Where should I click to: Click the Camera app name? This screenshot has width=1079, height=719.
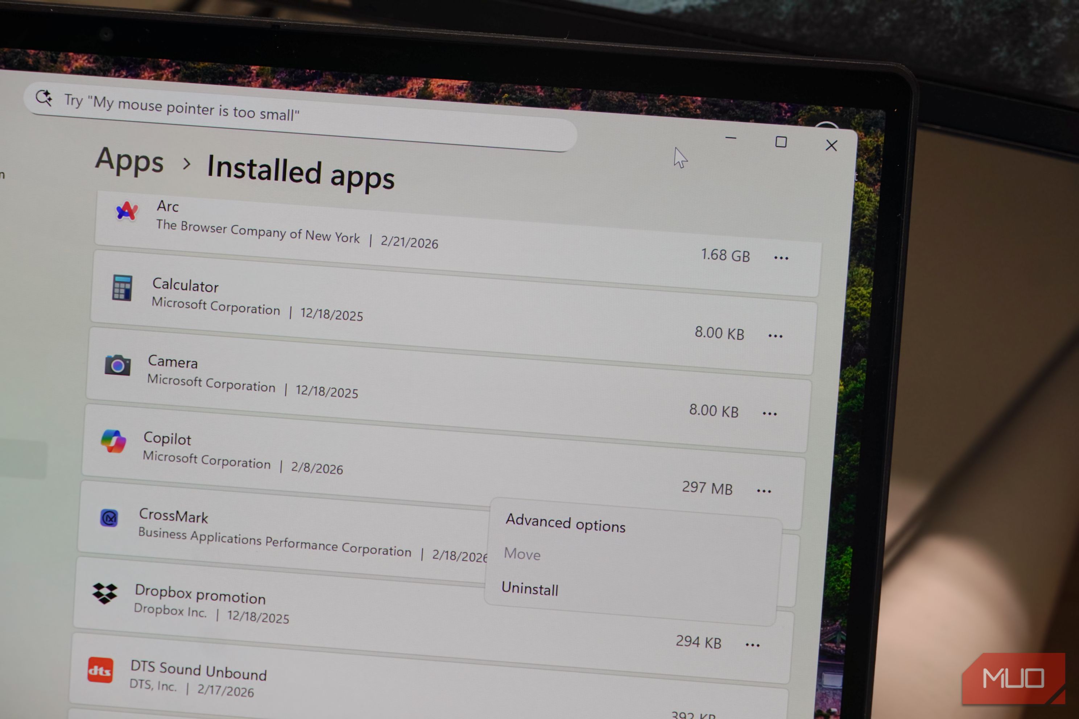pyautogui.click(x=173, y=362)
